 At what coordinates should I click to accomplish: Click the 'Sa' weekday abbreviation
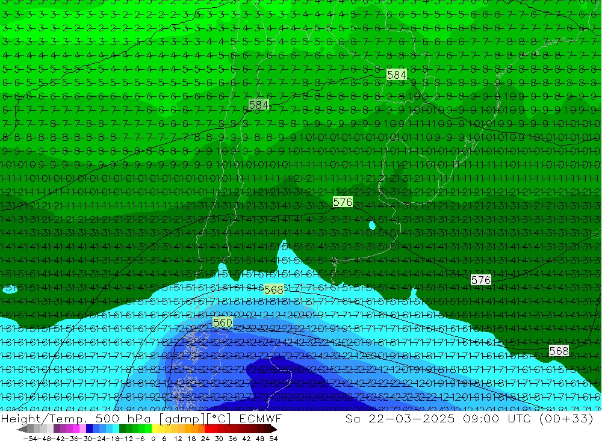353,418
